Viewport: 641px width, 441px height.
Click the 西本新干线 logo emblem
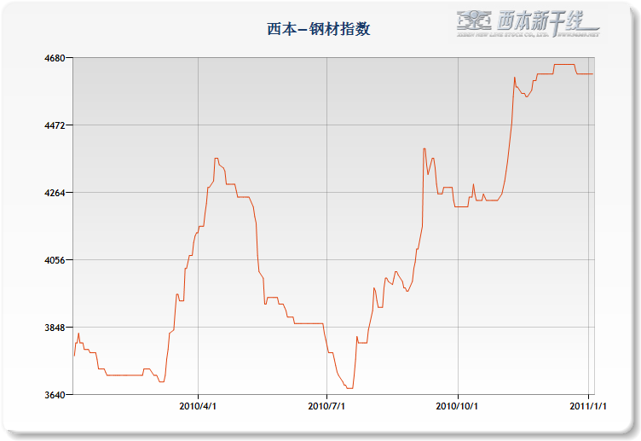coord(474,20)
